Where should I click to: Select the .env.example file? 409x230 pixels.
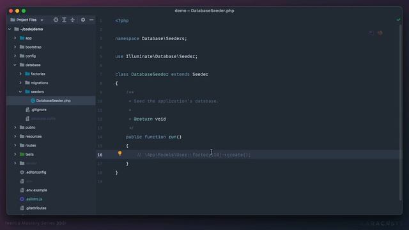36,190
